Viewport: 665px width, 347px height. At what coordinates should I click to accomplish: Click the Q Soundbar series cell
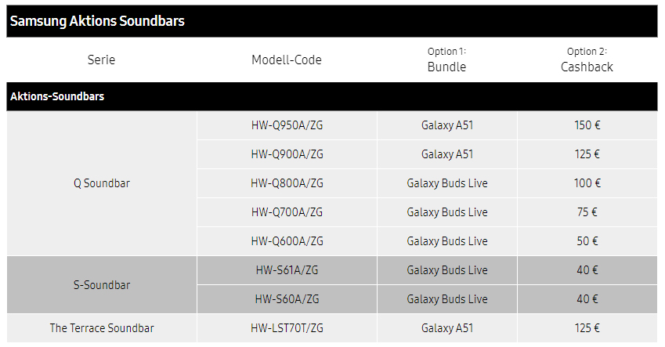101,183
